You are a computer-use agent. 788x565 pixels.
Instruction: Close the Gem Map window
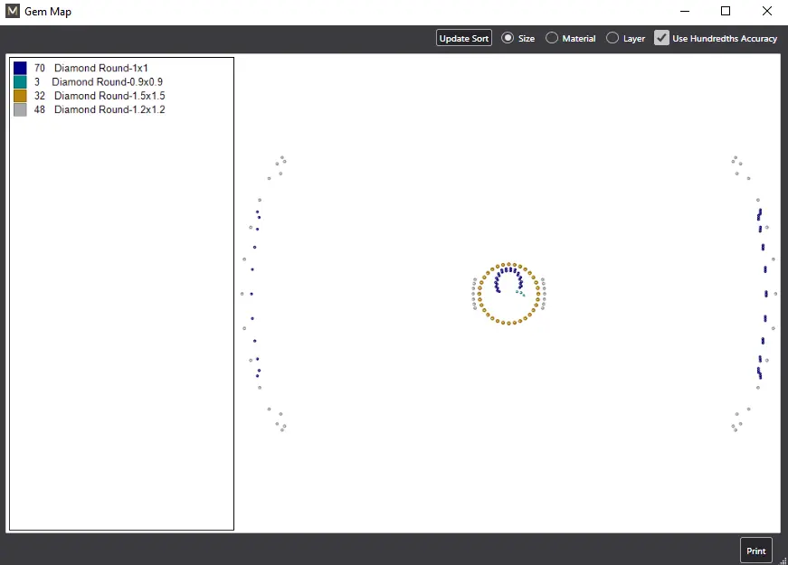pos(766,11)
